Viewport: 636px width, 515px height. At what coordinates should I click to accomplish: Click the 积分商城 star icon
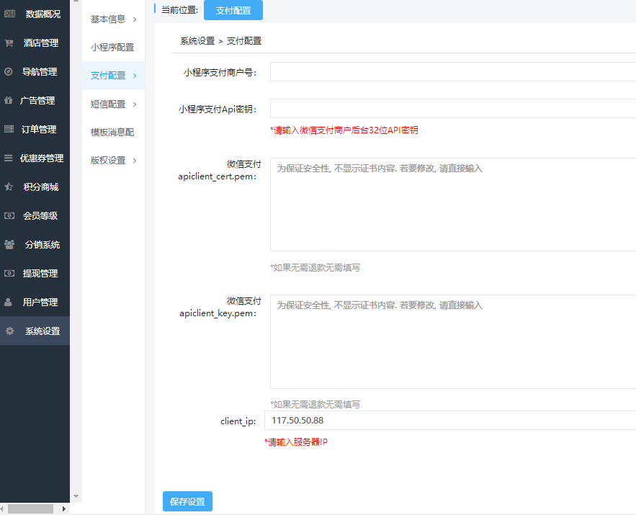[x=9, y=187]
